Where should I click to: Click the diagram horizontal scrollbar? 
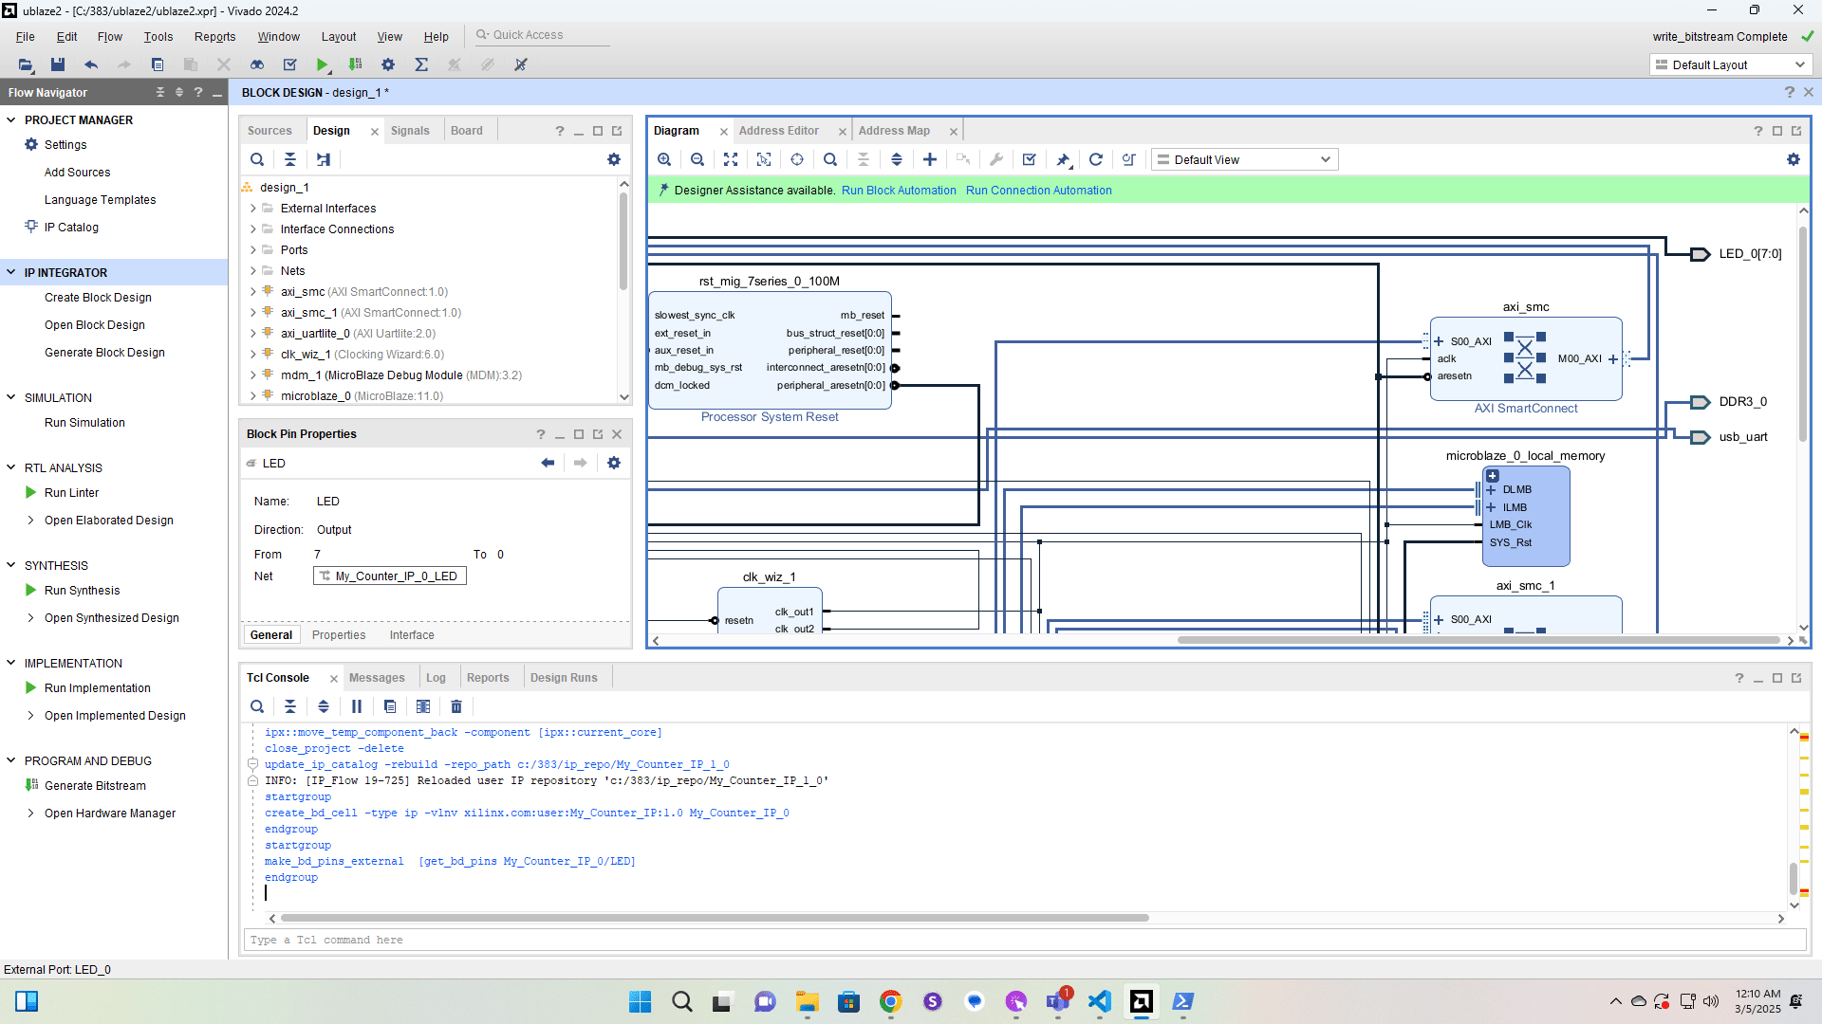click(1478, 641)
